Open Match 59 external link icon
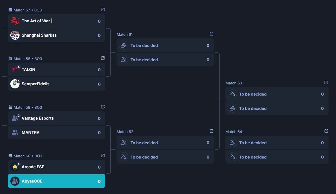Viewport: 336px width, 194px height. (103, 107)
